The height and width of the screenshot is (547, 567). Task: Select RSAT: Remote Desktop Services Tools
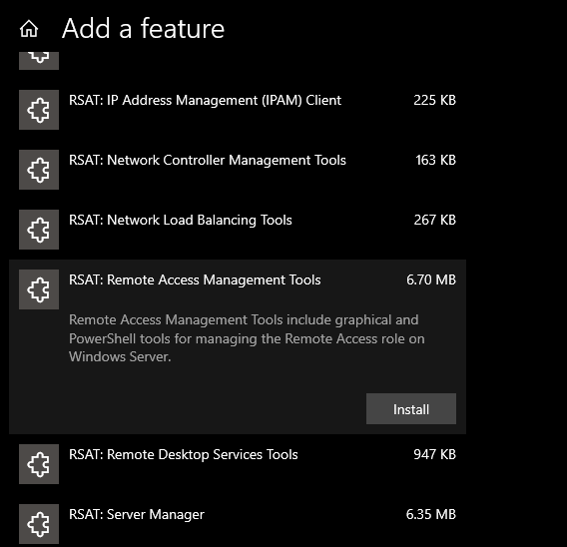point(238,464)
